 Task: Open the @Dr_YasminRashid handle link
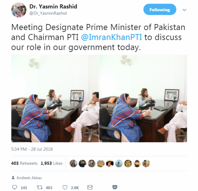point(48,13)
